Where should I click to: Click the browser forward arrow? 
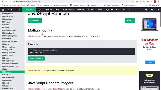(6, 2)
